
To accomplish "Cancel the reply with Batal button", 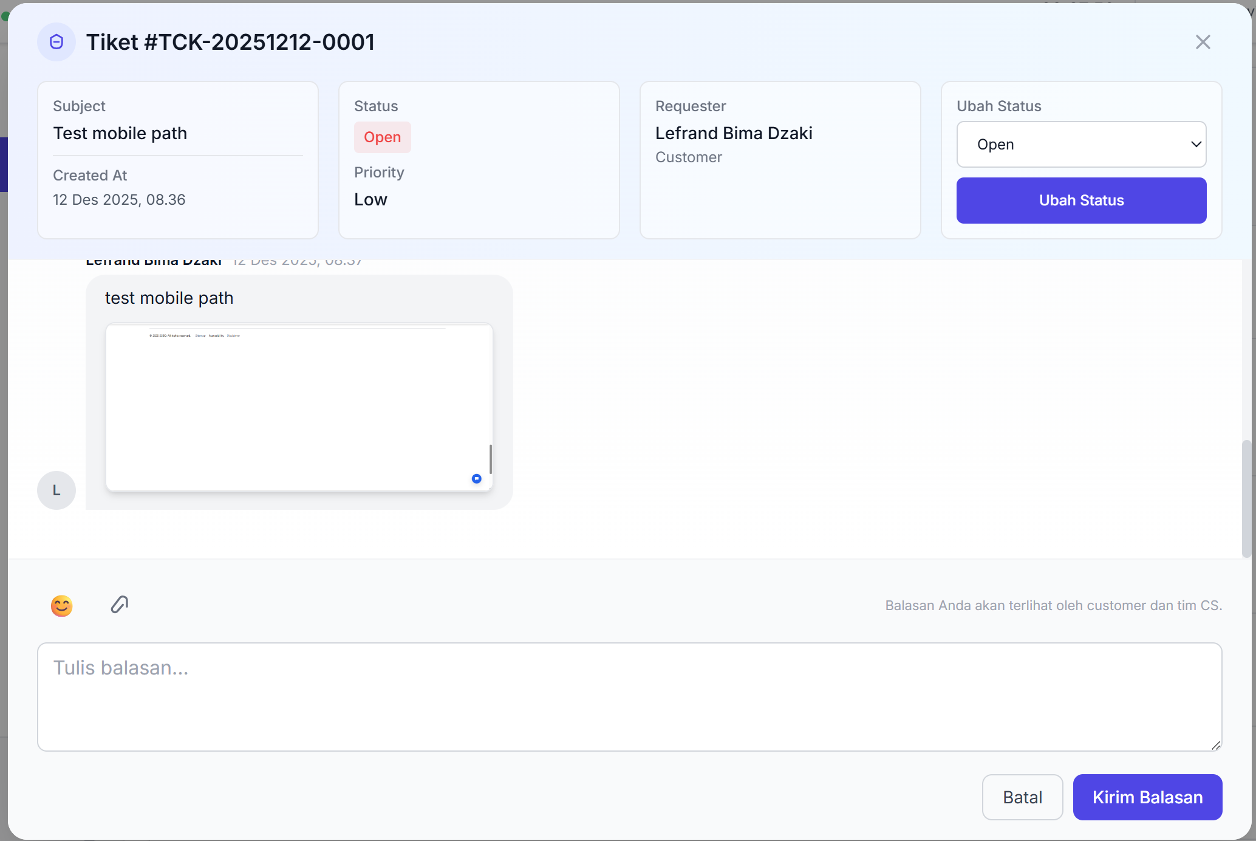I will pos(1022,797).
